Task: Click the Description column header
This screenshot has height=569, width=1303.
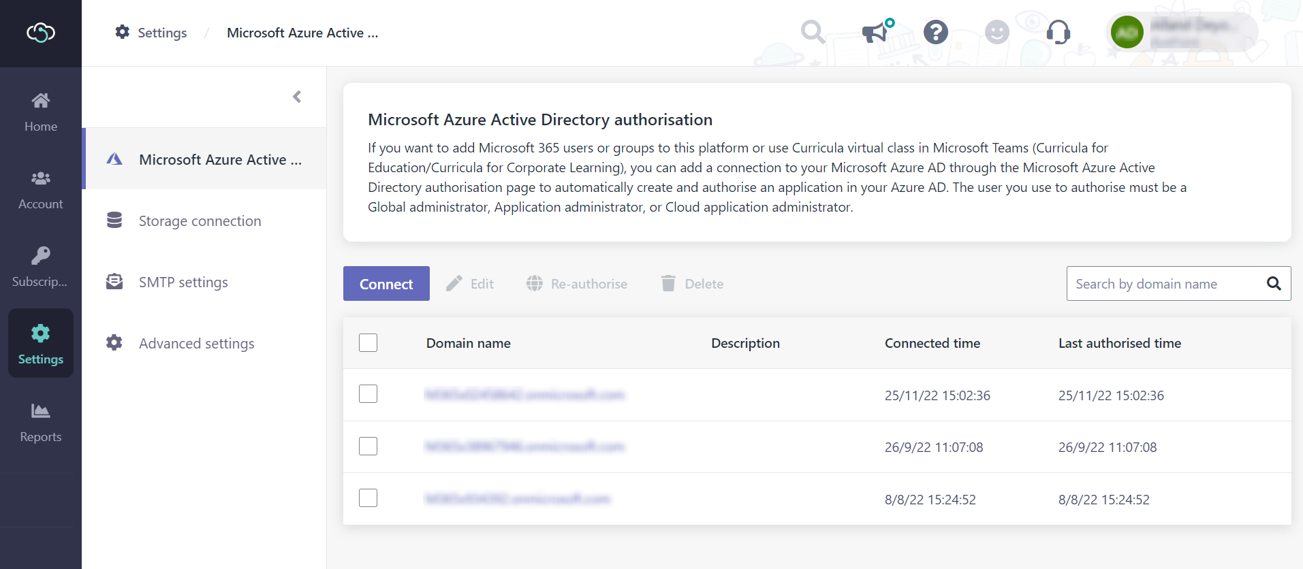Action: (x=745, y=343)
